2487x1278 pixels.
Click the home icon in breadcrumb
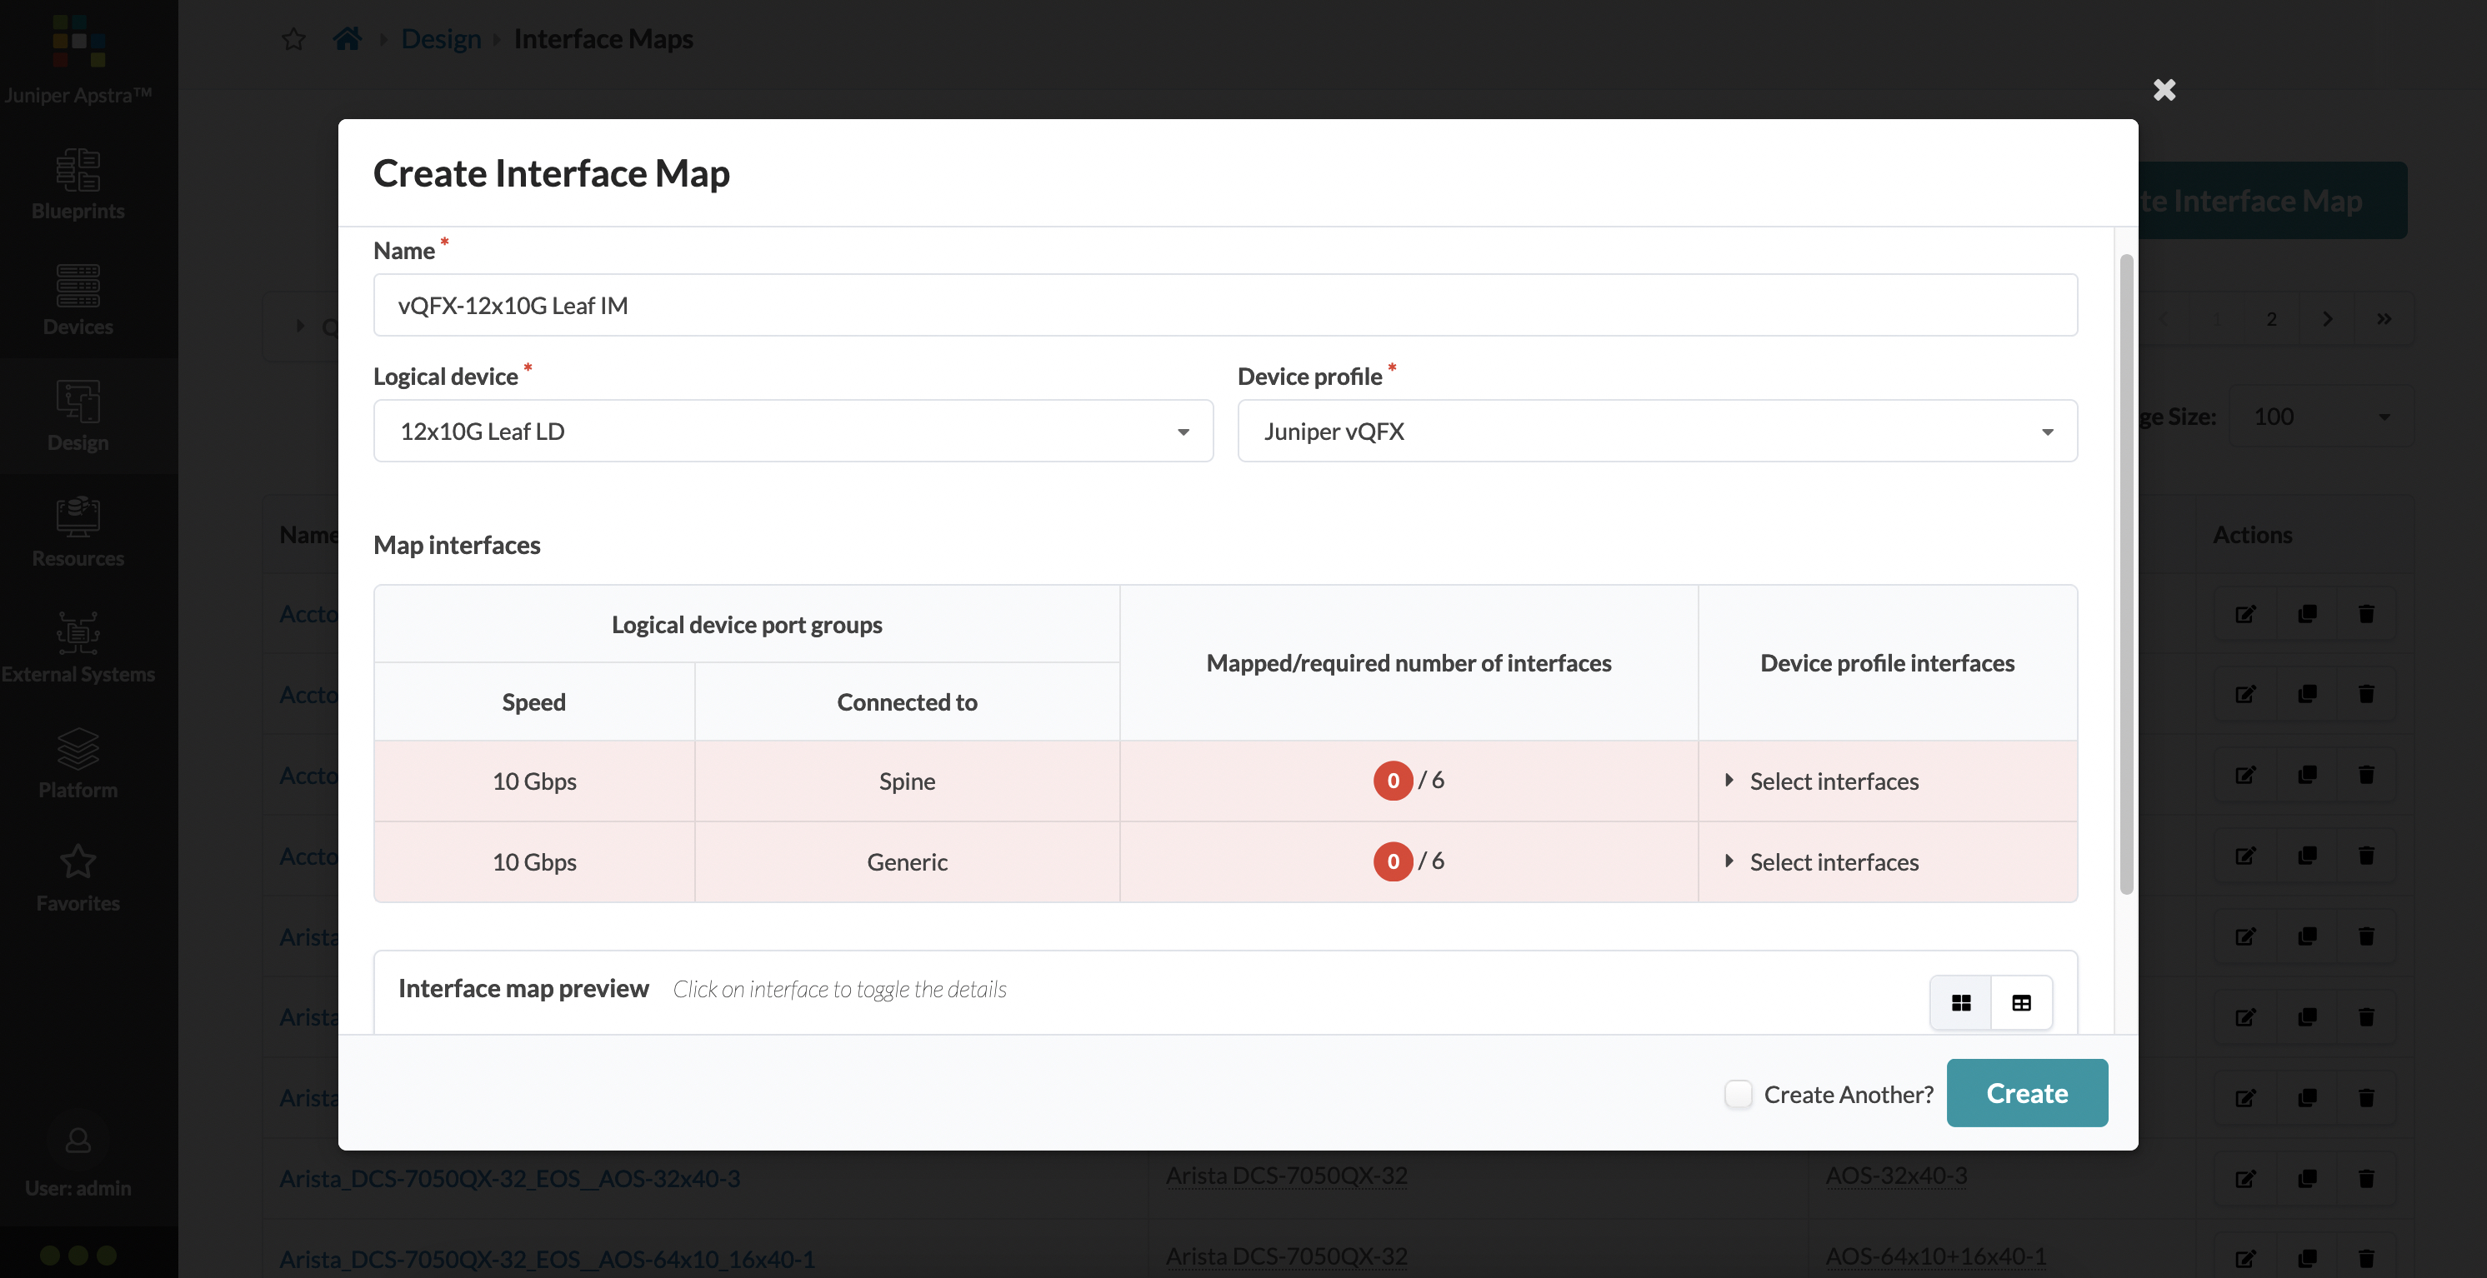click(347, 38)
